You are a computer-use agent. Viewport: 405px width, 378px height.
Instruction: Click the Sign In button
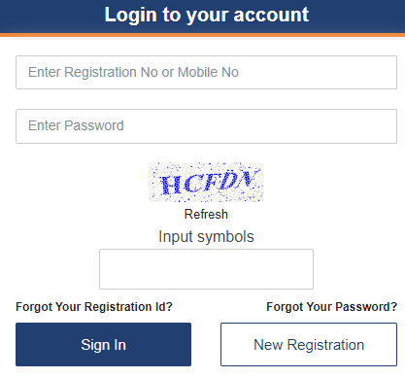[103, 344]
